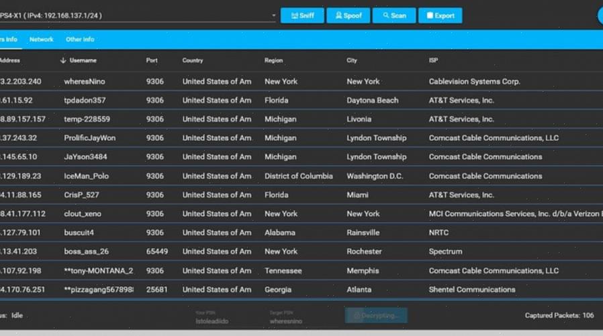Select the IceMan_Polo username row
Screen dimensions: 603x336
click(86, 176)
